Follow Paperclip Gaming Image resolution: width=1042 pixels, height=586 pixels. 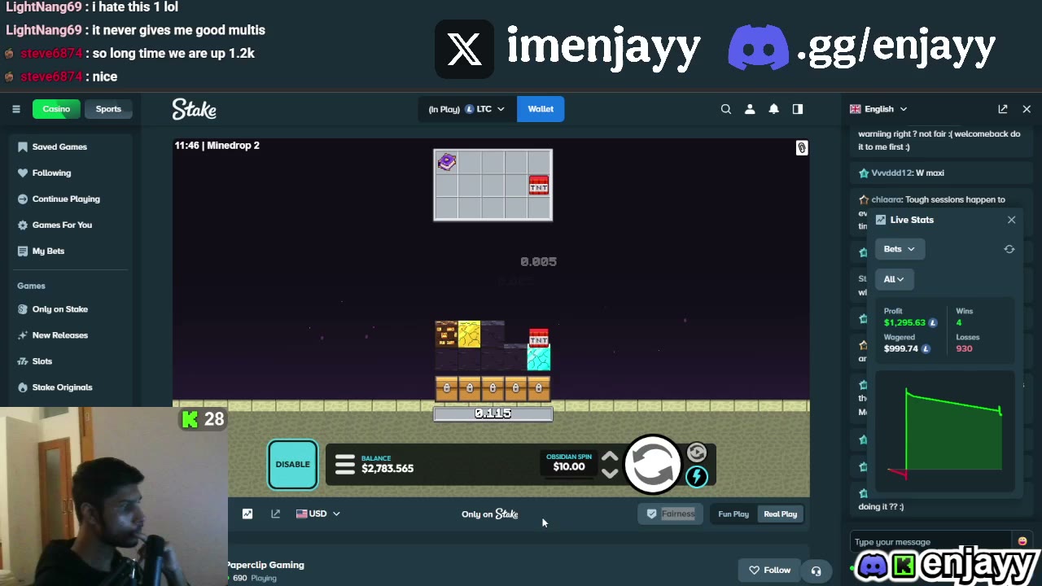(770, 571)
